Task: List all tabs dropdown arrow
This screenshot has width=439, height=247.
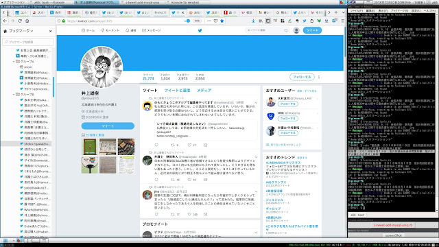Action: (343, 12)
